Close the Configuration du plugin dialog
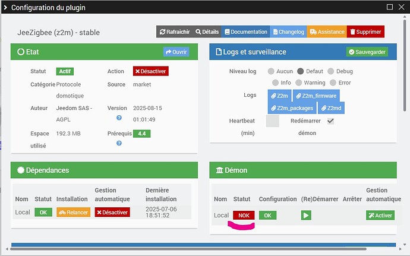 [401, 7]
